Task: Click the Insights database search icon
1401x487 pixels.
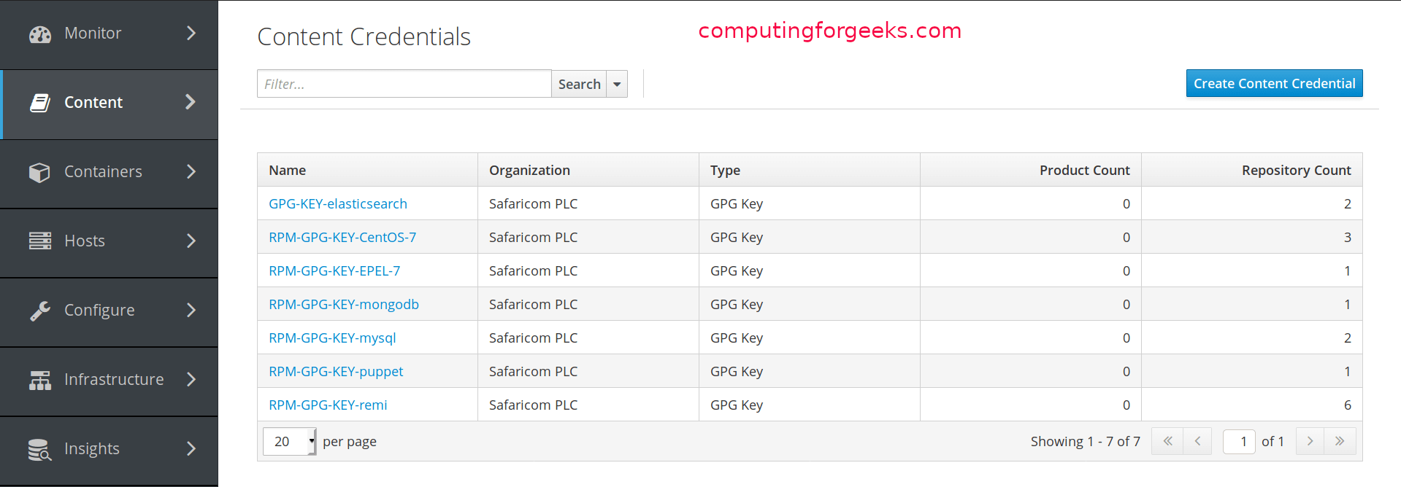Action: pos(39,450)
